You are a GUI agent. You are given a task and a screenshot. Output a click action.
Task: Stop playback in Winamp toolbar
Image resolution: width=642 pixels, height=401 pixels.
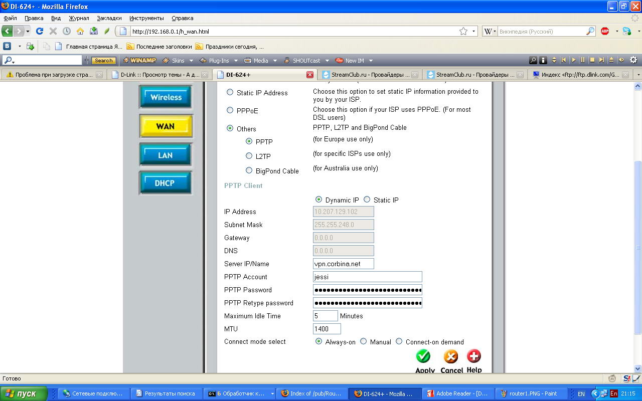click(592, 60)
